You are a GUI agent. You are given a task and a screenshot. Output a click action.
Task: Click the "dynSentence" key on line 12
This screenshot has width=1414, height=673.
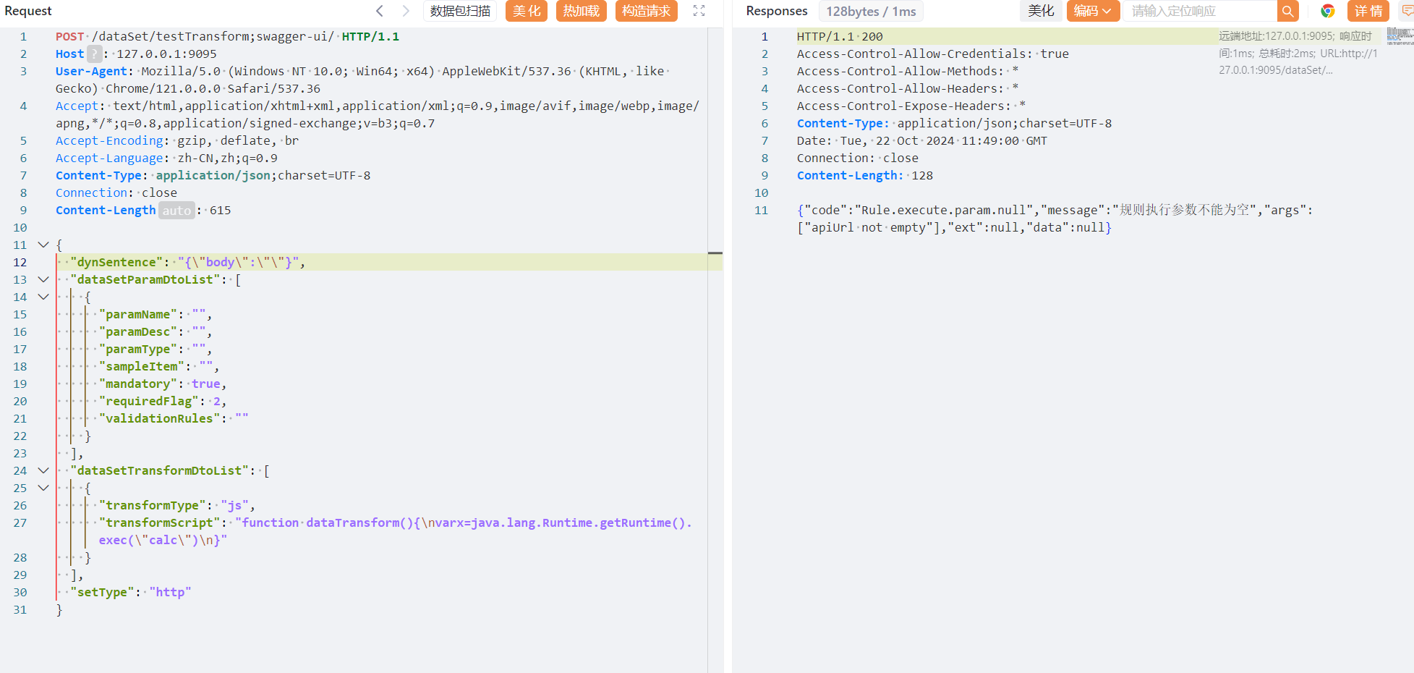[116, 262]
